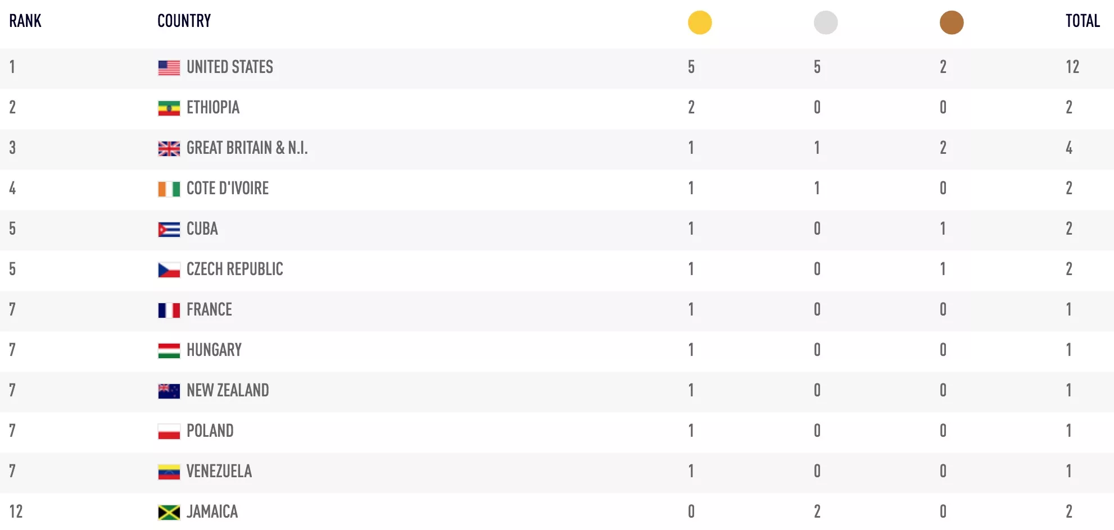
Task: Click the RANK column header
Action: (x=25, y=21)
